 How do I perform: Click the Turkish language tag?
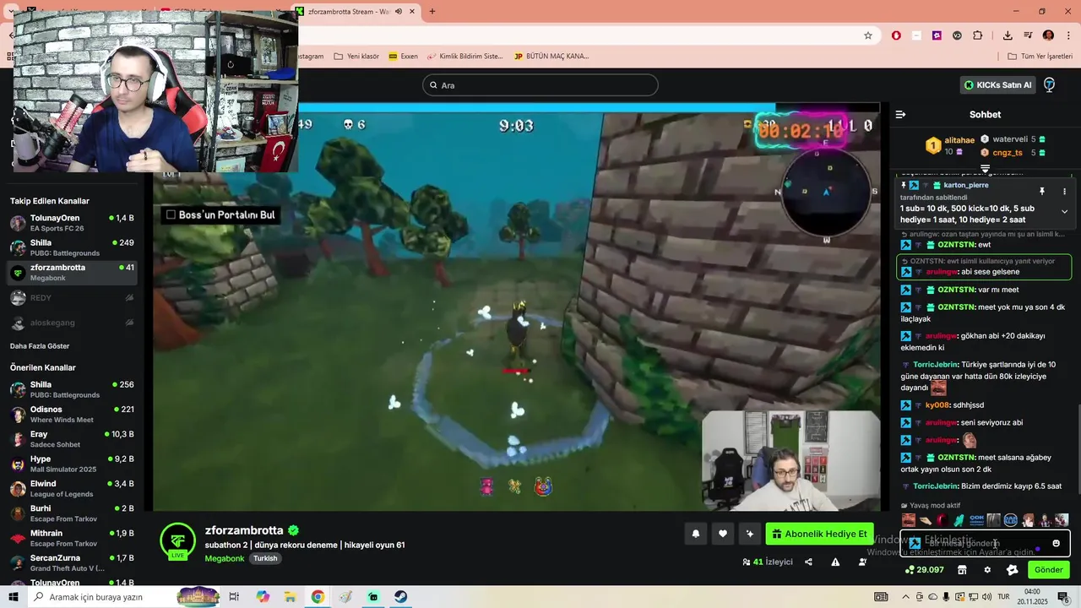(x=265, y=558)
